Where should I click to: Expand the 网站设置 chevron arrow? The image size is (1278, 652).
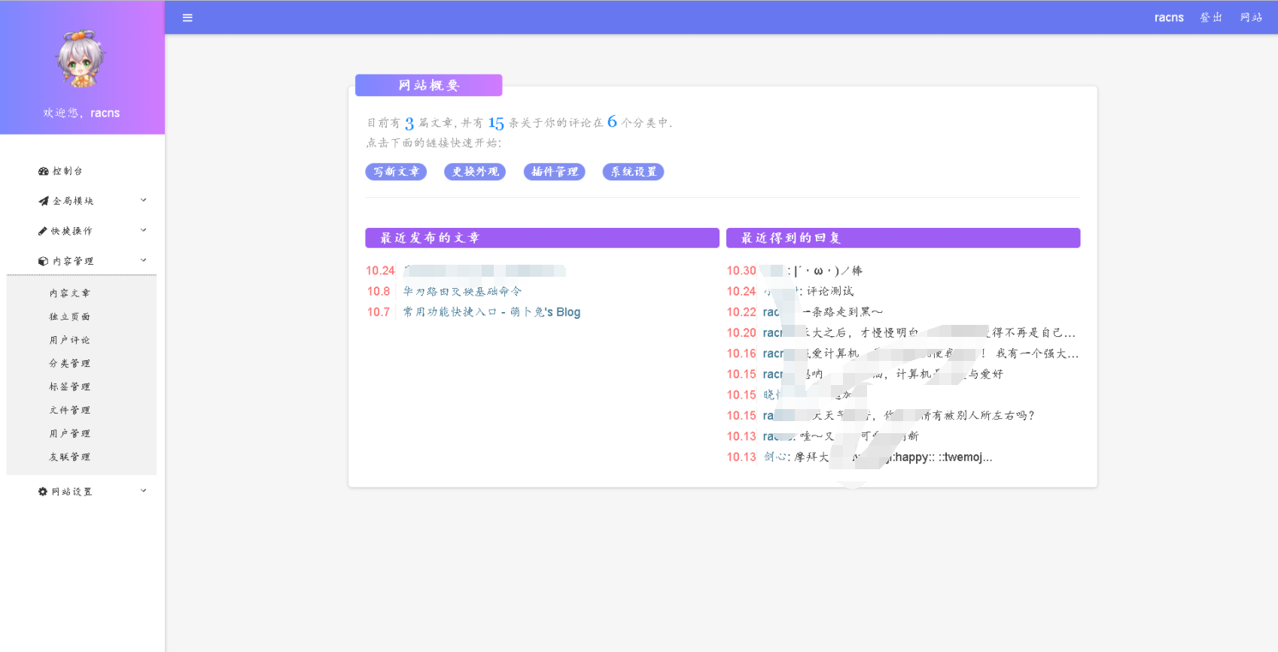[144, 491]
